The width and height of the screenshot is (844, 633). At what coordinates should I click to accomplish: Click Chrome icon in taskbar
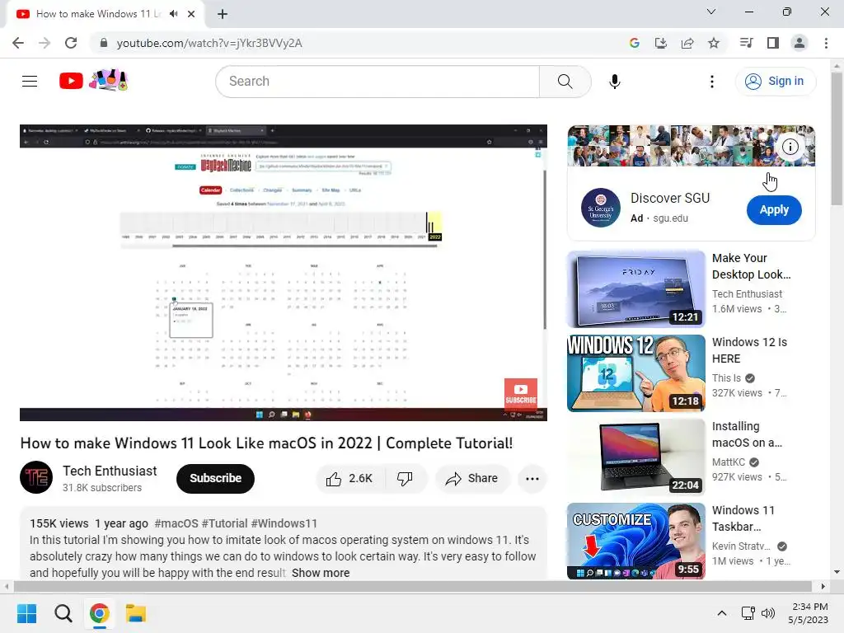click(x=99, y=613)
